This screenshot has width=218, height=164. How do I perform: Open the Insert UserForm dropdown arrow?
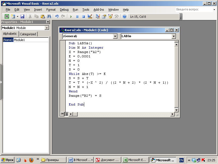tap(17, 16)
